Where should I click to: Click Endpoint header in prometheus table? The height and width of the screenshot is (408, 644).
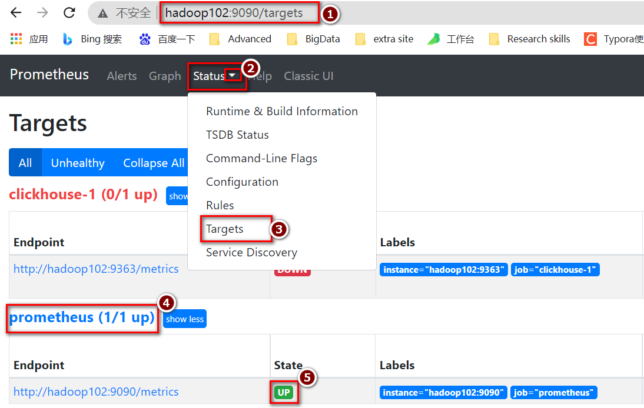[x=39, y=365]
